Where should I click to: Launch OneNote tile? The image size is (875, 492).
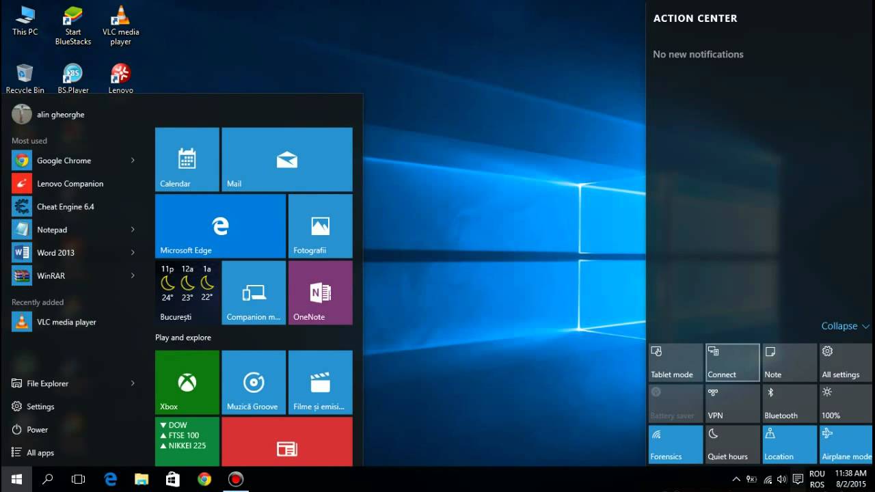[x=321, y=292]
